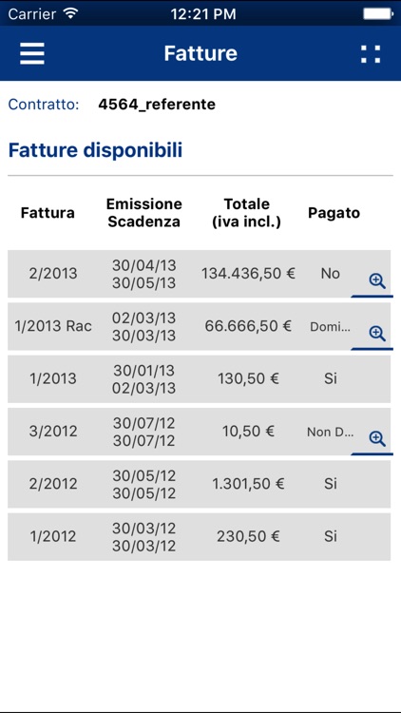The width and height of the screenshot is (401, 713).
Task: Tap the Totale (iva incl.) header
Action: click(247, 213)
